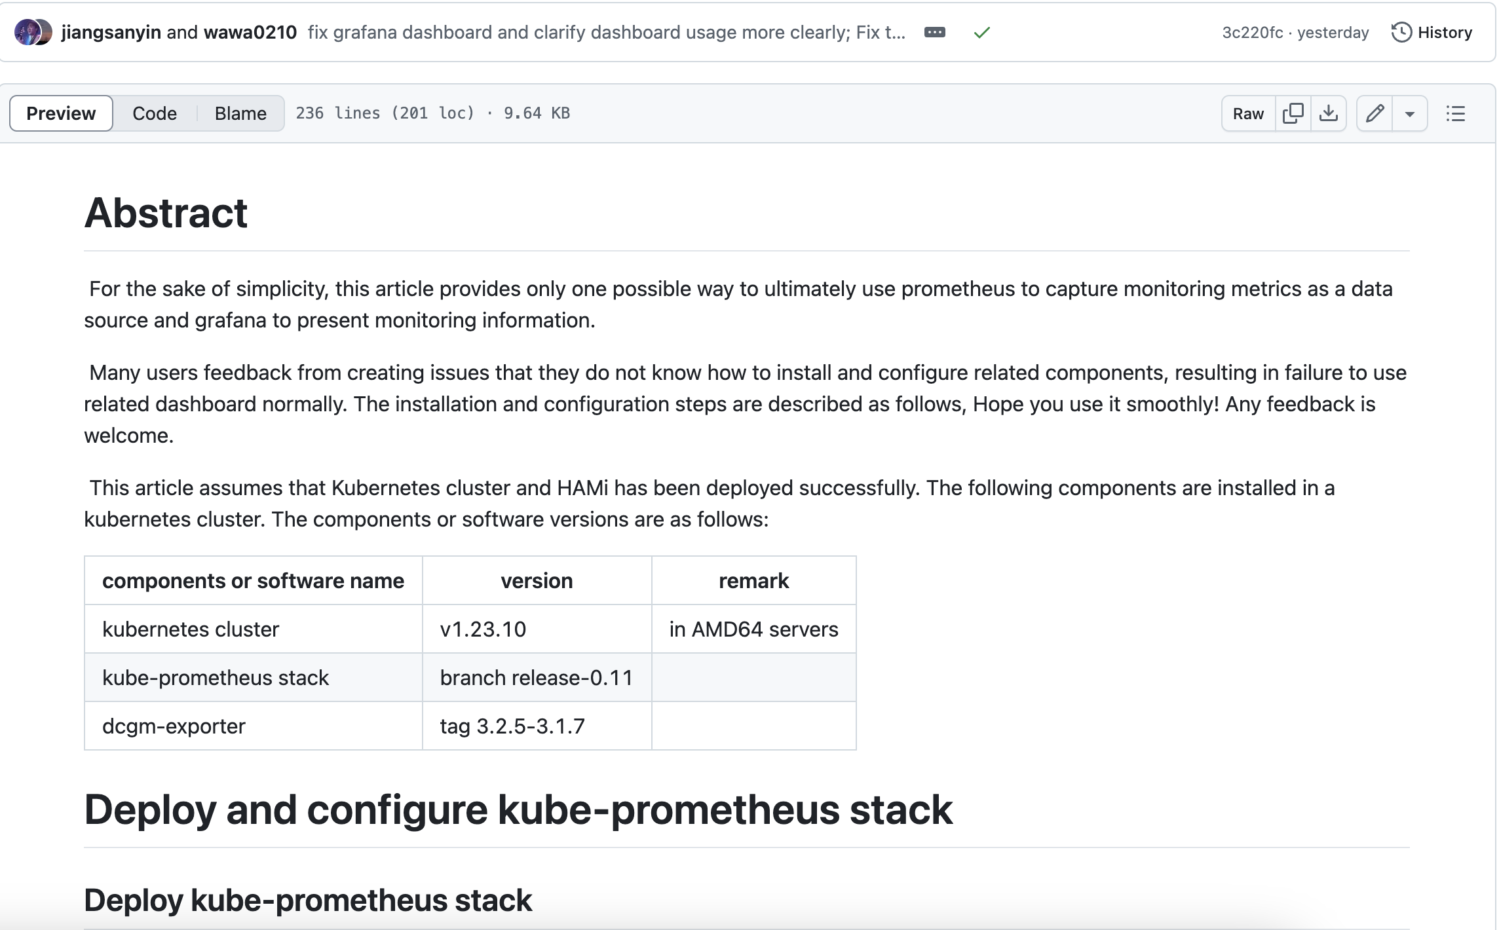Open the outline list icon
Screen dimensions: 1499x930
click(x=1455, y=113)
